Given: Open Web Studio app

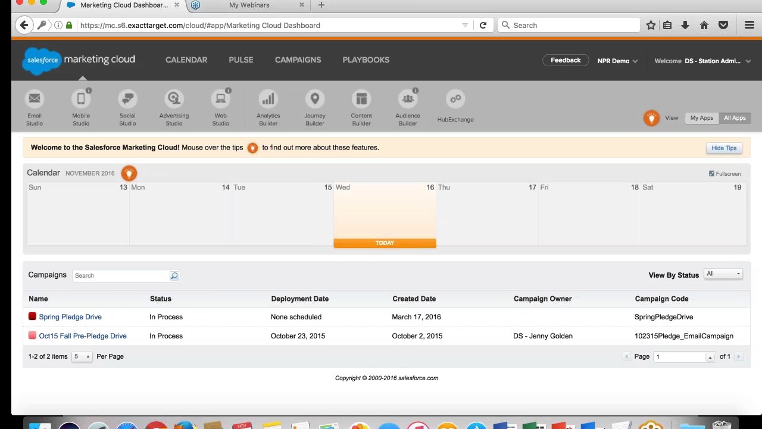Looking at the screenshot, I should pos(221,108).
